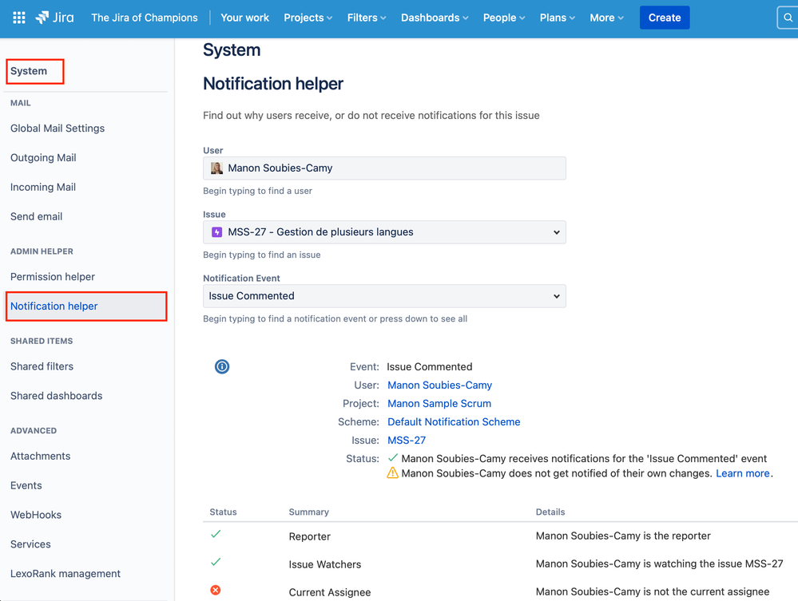Click Issue Watchers summary cell
Viewport: 798px width, 601px height.
[324, 564]
